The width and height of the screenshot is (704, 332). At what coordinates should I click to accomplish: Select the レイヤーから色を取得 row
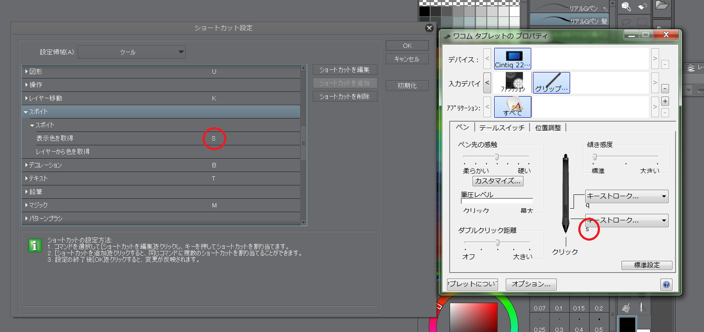click(x=161, y=152)
